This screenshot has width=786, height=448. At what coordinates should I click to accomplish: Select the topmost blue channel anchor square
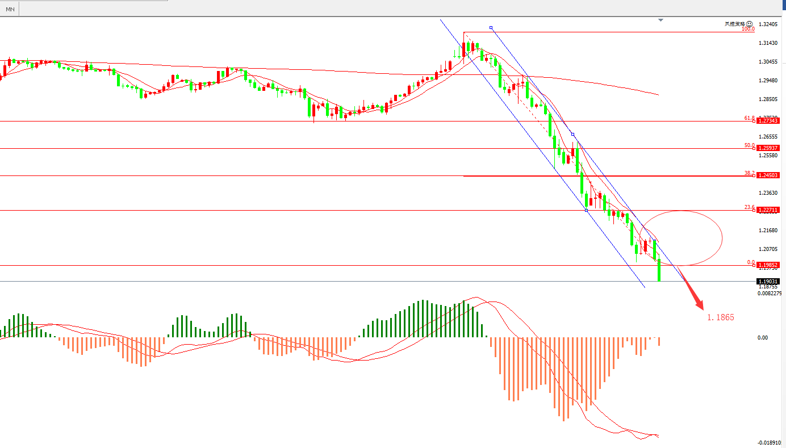click(x=491, y=27)
